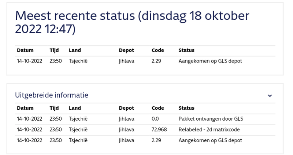Image resolution: width=293 pixels, height=155 pixels.
Task: Click Datum header in most recent status table
Action: point(25,50)
